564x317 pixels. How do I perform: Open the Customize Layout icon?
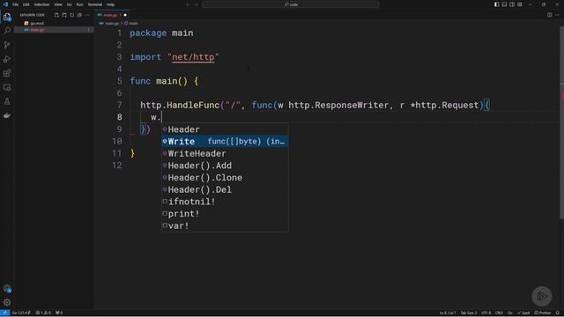click(x=520, y=4)
